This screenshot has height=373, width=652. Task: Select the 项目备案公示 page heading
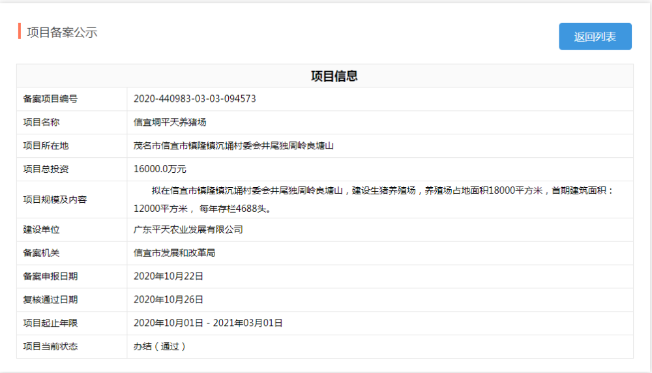click(x=62, y=33)
